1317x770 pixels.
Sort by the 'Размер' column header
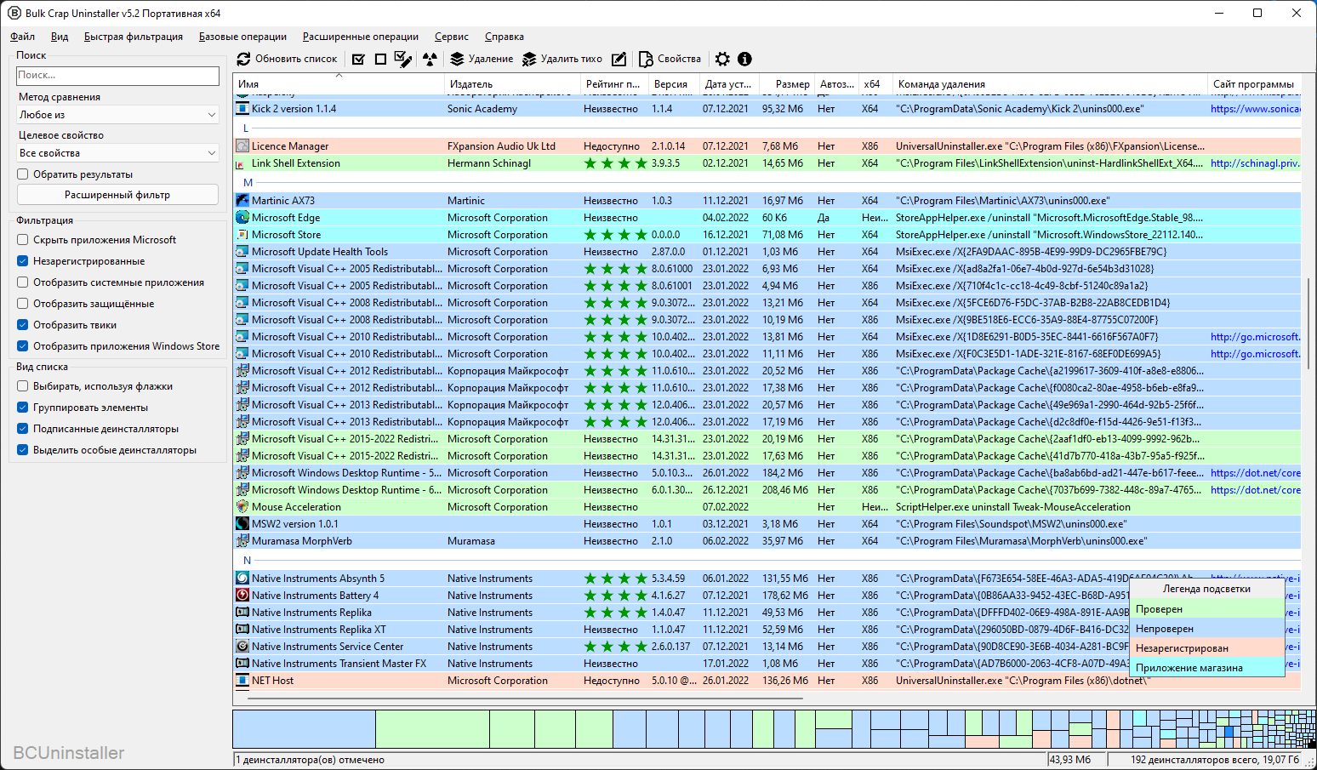pyautogui.click(x=792, y=84)
